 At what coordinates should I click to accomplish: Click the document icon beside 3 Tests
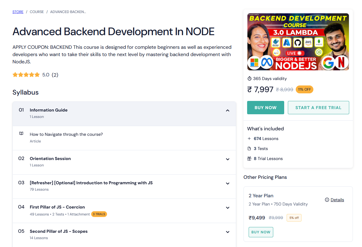[x=249, y=149]
